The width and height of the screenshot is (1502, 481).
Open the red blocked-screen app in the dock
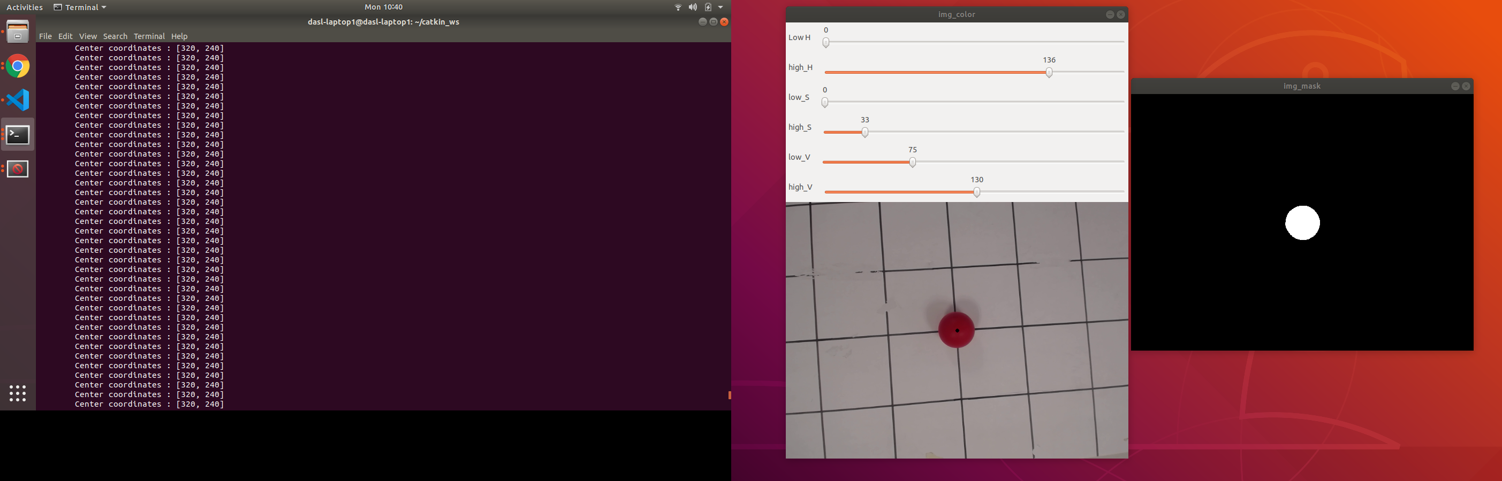tap(18, 169)
